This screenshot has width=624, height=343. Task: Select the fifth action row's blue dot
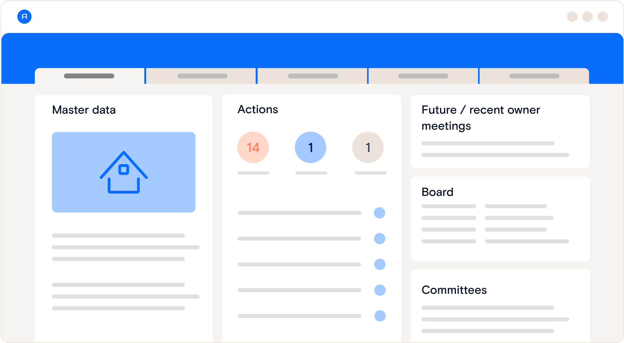pos(380,316)
